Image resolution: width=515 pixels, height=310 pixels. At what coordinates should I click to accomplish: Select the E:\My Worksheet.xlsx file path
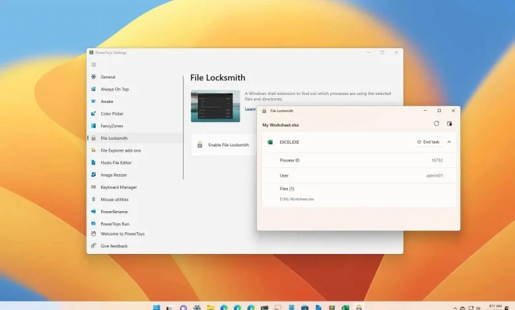pos(296,199)
